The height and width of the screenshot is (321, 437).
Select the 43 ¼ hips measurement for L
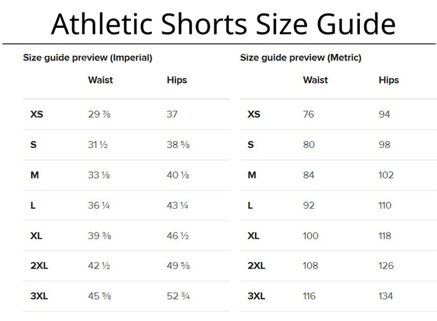[x=177, y=206]
